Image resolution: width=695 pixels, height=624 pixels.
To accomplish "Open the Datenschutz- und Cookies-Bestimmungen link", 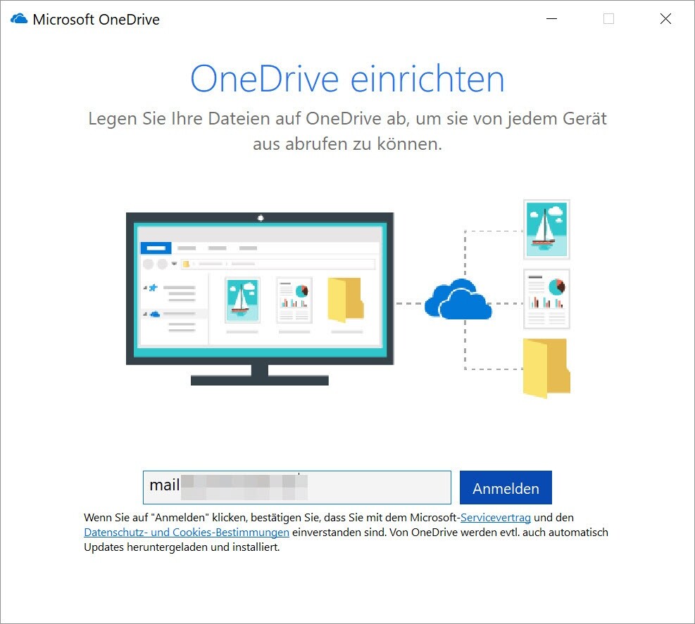I will (187, 533).
